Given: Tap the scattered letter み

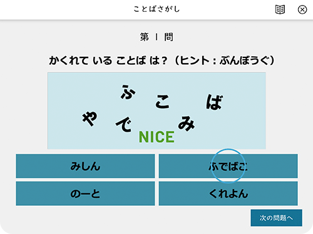Looking at the screenshot, I should click(x=187, y=124).
